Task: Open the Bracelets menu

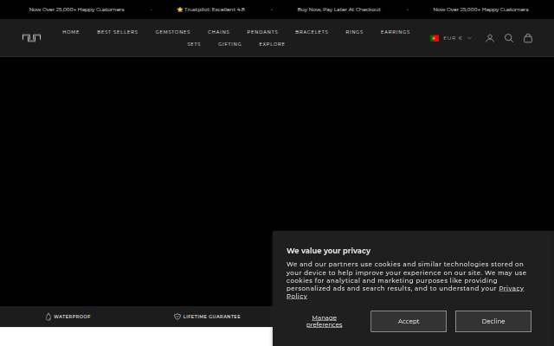Action: [312, 32]
